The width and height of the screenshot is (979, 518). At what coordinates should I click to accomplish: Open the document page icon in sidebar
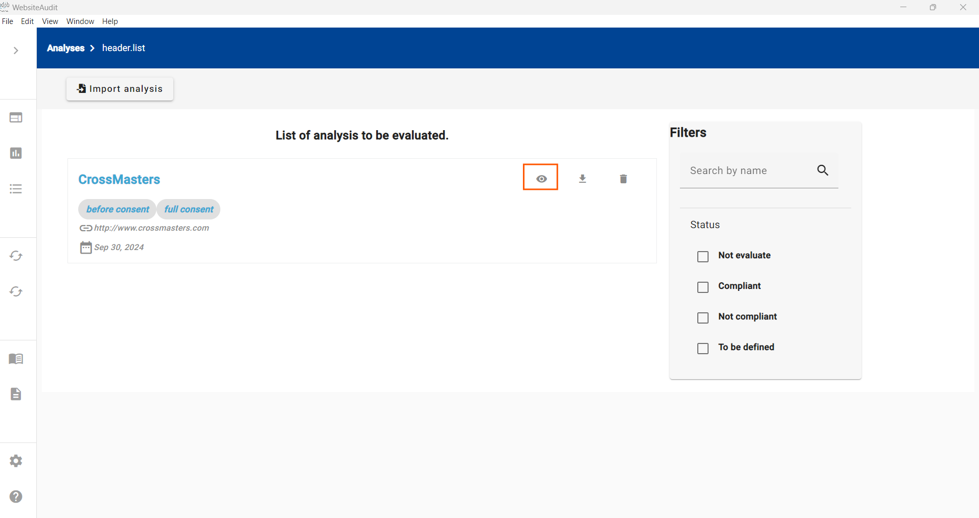[x=16, y=394]
